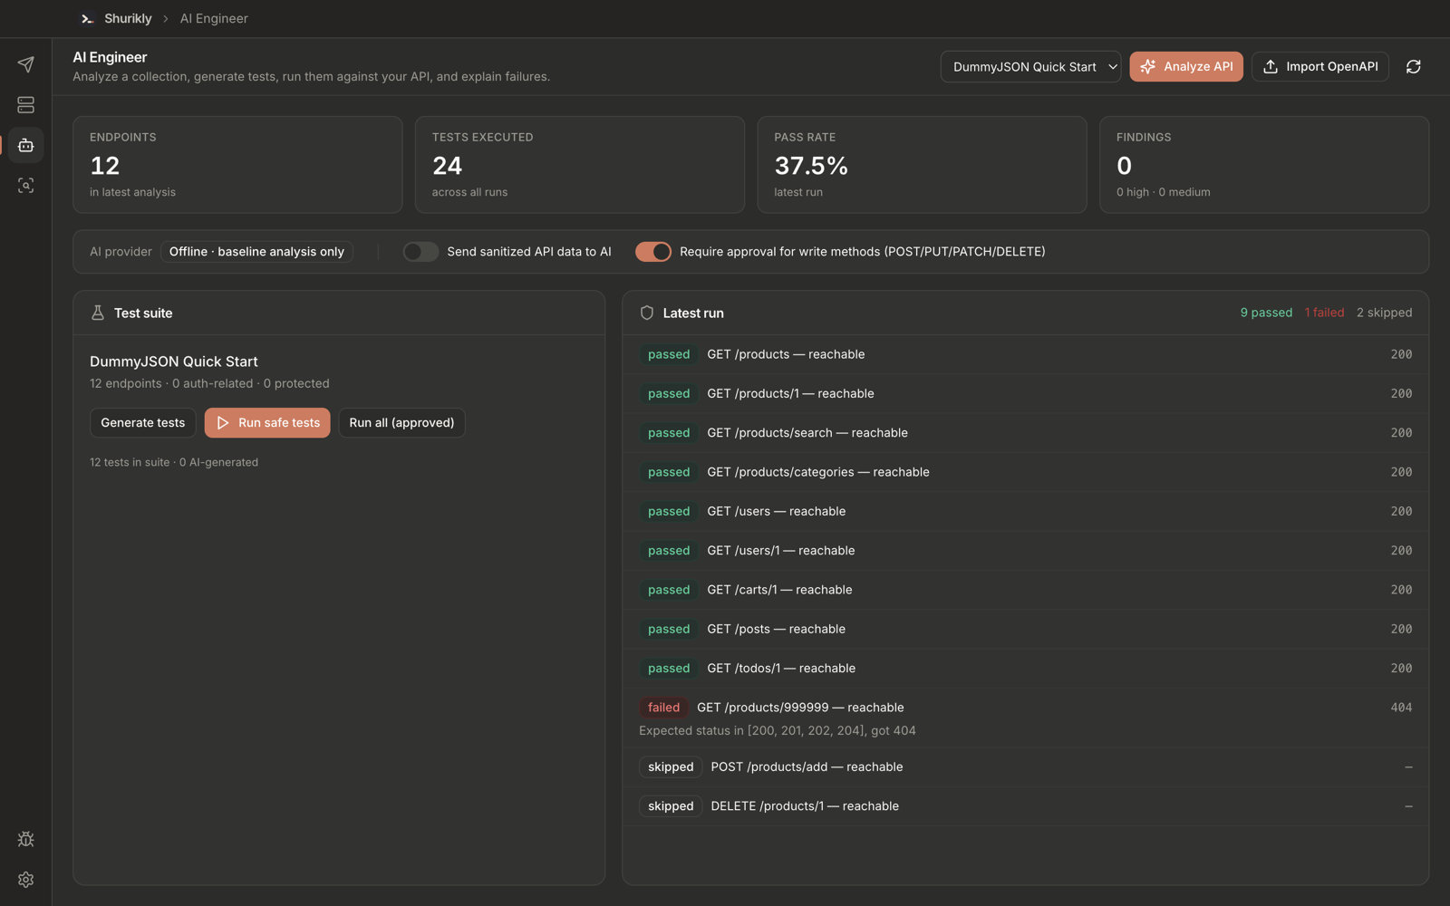Click the 2 skipped summary text
This screenshot has height=906, width=1450.
tap(1384, 313)
